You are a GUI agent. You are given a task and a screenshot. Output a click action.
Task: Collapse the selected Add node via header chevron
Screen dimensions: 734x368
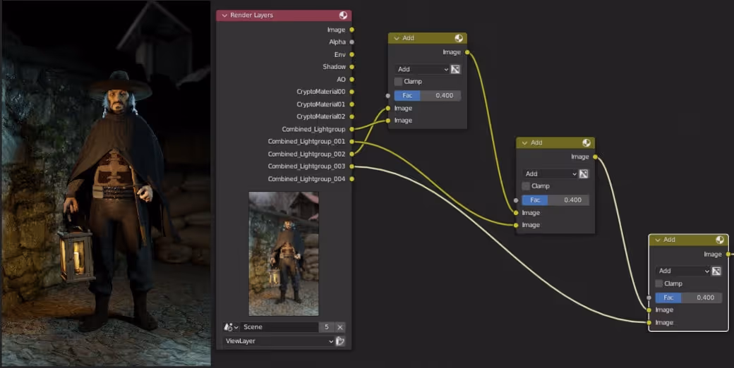click(x=658, y=240)
